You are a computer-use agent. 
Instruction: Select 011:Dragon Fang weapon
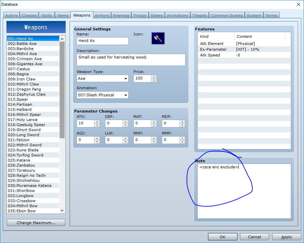(33, 89)
